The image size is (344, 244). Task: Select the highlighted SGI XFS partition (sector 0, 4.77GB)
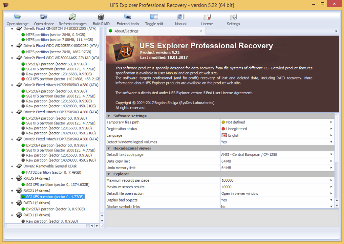pyautogui.click(x=53, y=197)
